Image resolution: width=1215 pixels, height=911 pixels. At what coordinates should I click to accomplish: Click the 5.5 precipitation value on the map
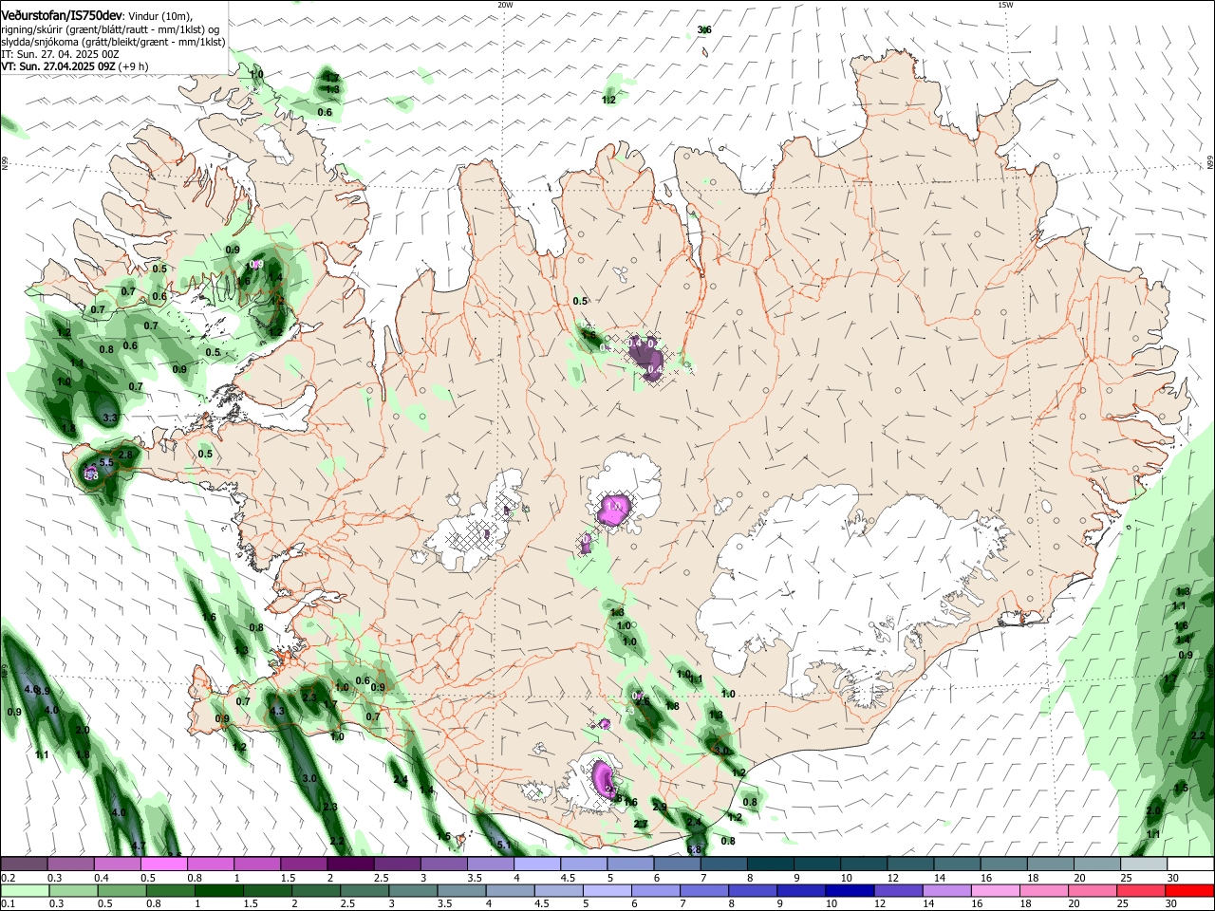(106, 462)
